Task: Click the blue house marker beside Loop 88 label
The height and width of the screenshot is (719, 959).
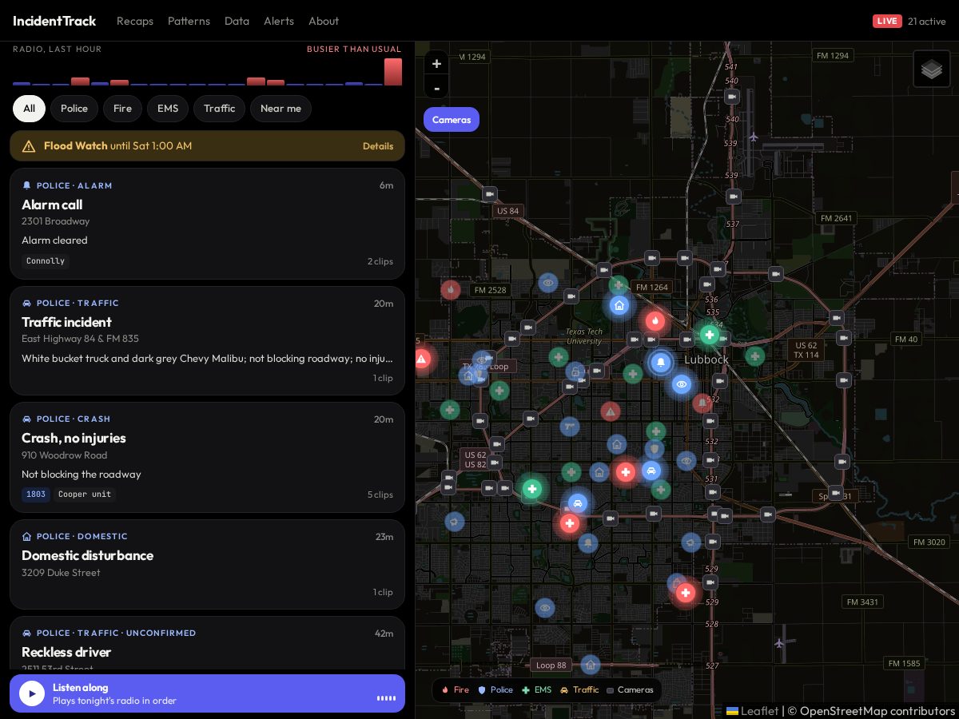Action: [591, 665]
